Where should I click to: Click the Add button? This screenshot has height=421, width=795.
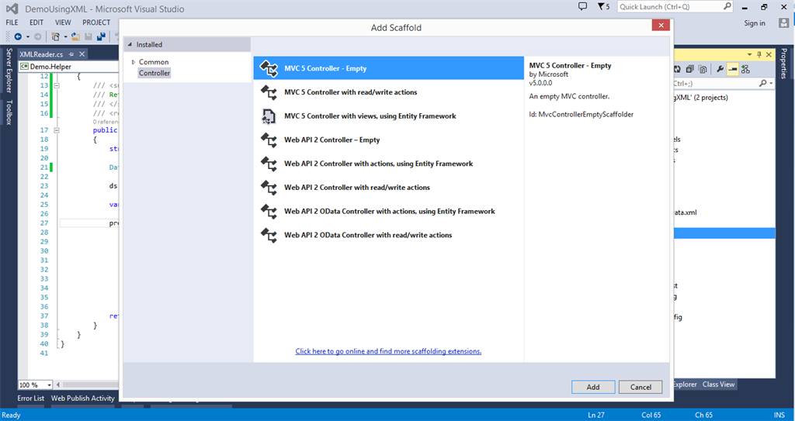pos(593,387)
